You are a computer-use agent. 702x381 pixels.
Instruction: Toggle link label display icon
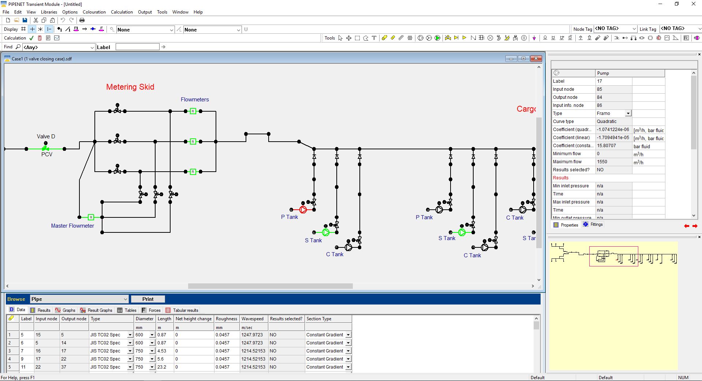(x=68, y=29)
